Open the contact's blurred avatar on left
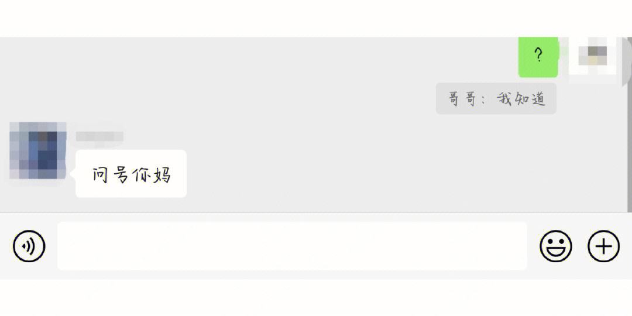This screenshot has width=632, height=316. [x=38, y=150]
